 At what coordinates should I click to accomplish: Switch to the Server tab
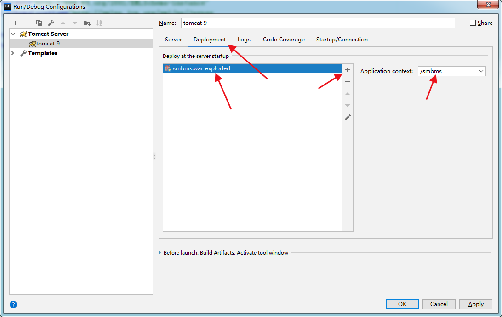[173, 40]
